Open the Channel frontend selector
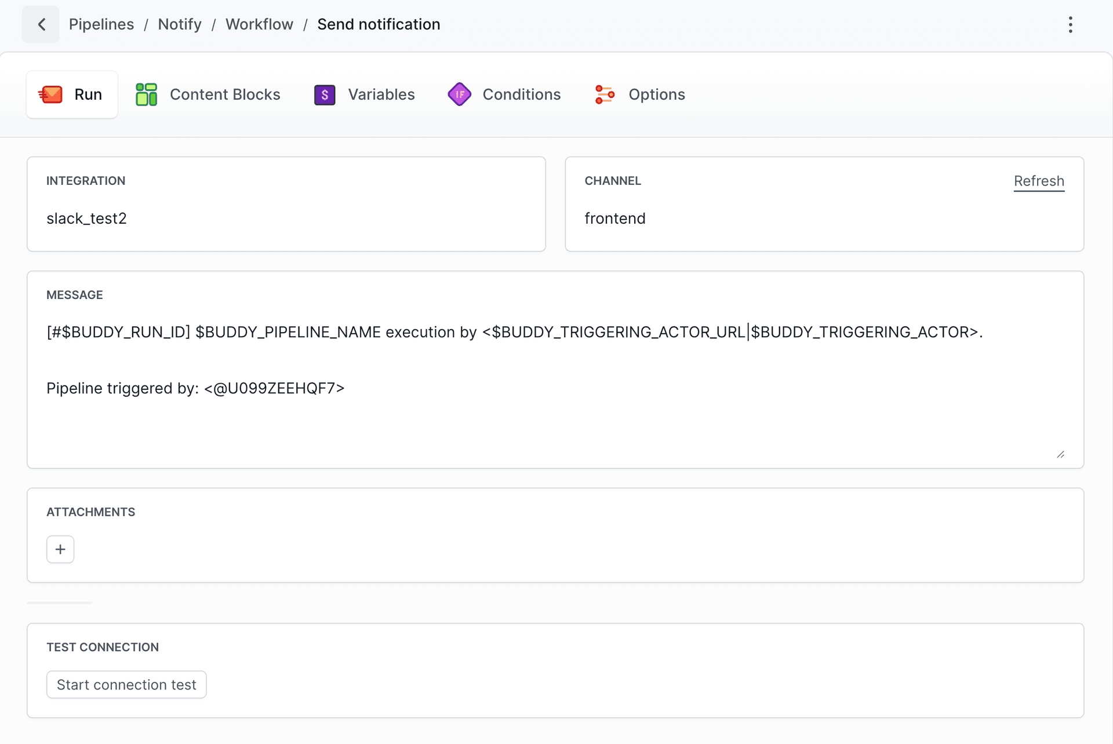 pyautogui.click(x=823, y=218)
